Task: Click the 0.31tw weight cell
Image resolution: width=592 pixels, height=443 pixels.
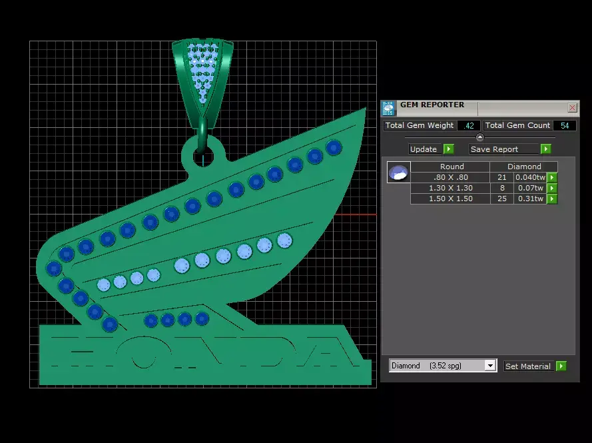Action: [x=530, y=199]
